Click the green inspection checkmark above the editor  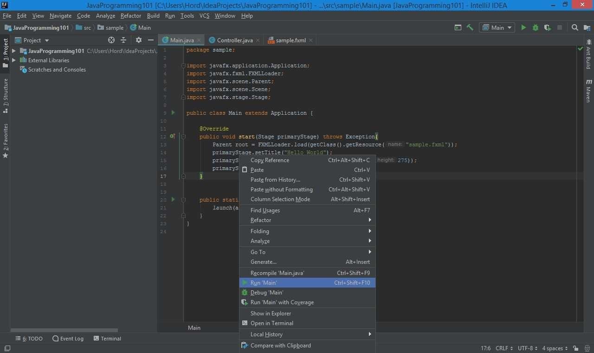(580, 49)
